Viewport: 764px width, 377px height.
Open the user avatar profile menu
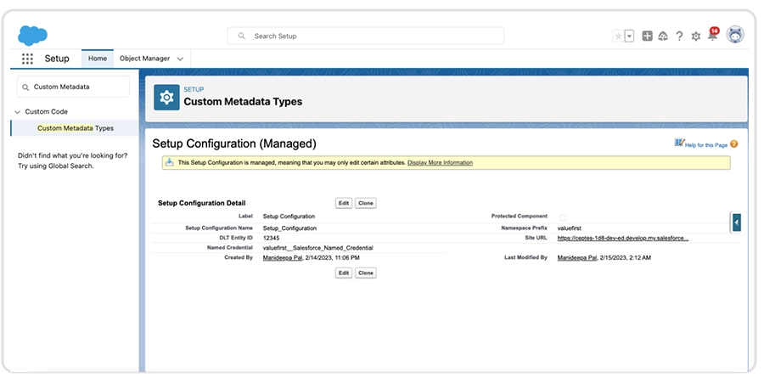(735, 35)
